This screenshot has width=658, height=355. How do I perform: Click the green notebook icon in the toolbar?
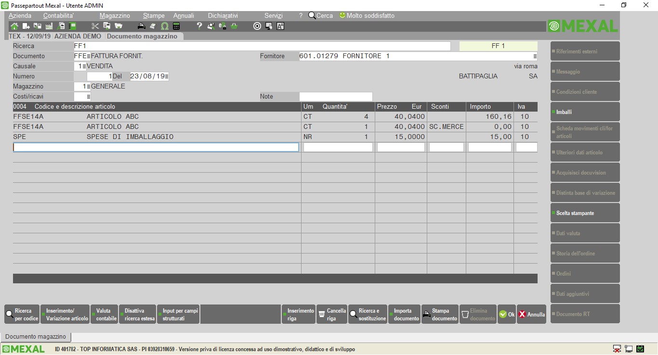(x=72, y=26)
